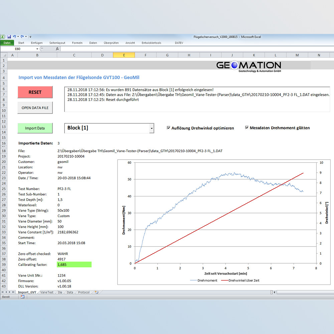Screen dimensions: 334x334
Task: Click the insert function fx icon
Action: pyautogui.click(x=57, y=49)
